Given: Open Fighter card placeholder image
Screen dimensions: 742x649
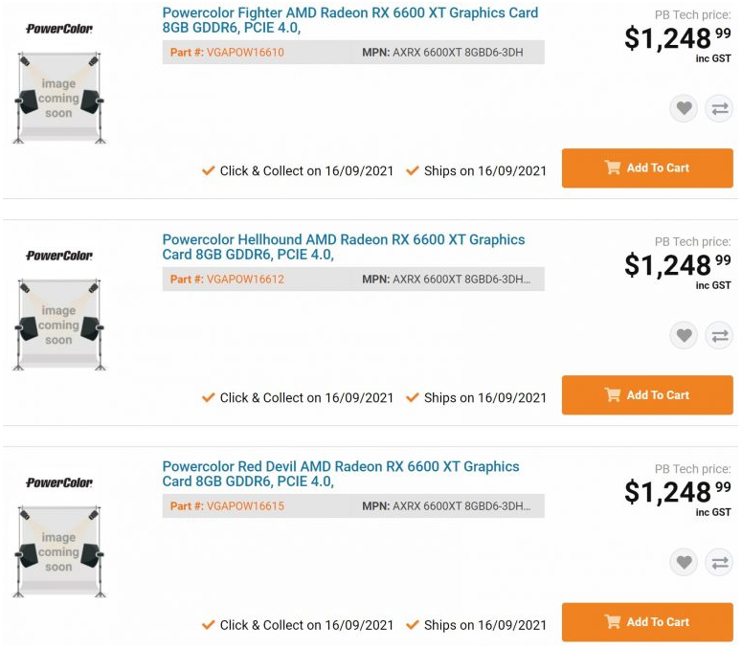Looking at the screenshot, I should click(58, 99).
